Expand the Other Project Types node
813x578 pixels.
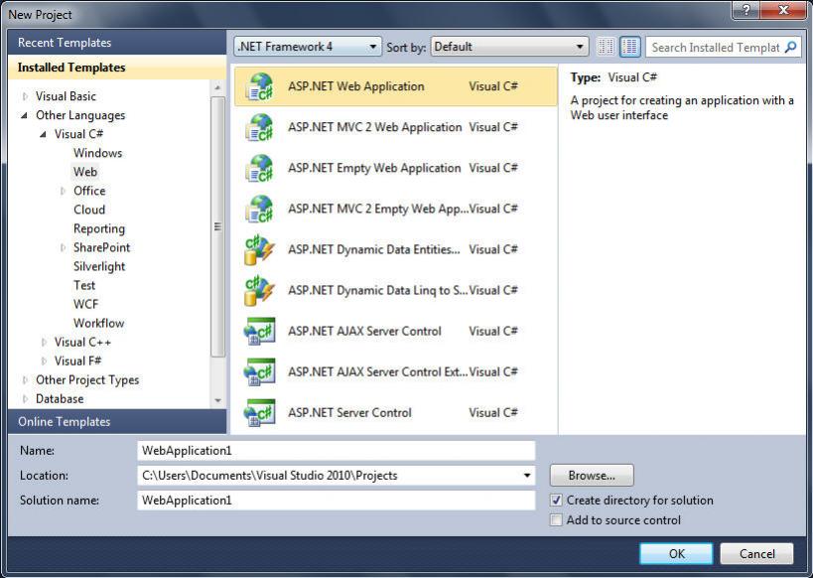coord(25,379)
